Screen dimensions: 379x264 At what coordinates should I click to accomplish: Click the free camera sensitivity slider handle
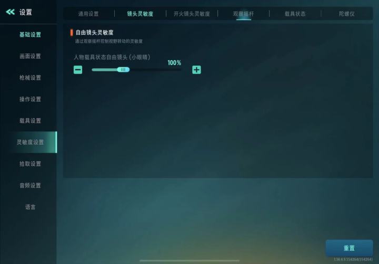[x=123, y=70]
